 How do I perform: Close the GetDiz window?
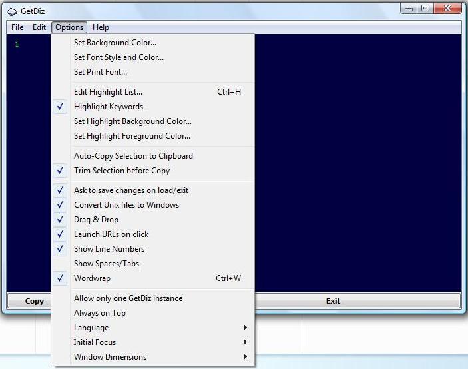447,9
